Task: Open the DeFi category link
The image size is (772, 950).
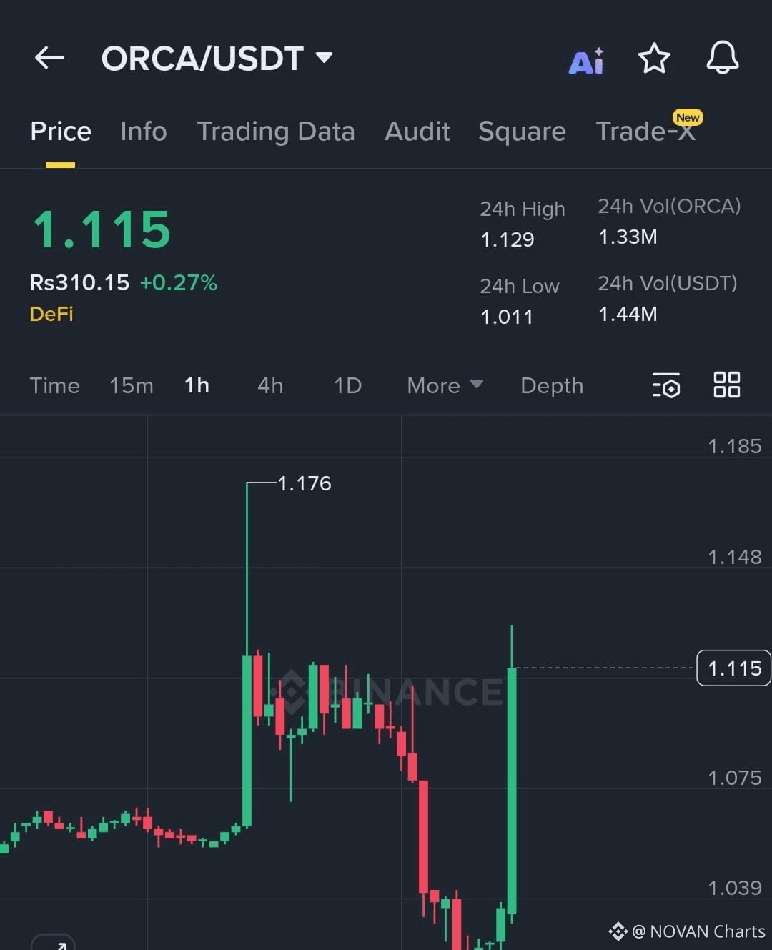Action: pos(51,313)
